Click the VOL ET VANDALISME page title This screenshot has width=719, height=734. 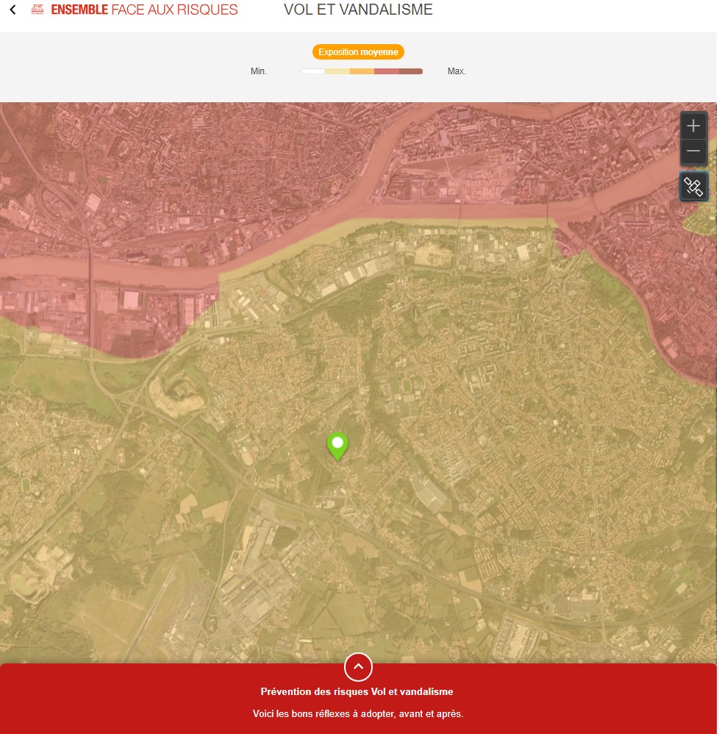[358, 10]
